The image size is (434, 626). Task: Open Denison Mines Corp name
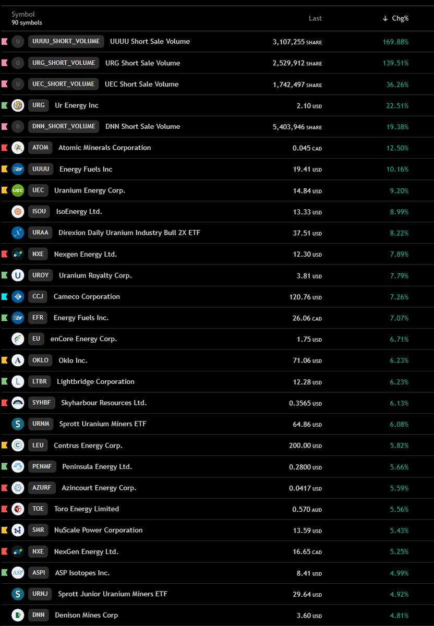coord(87,616)
